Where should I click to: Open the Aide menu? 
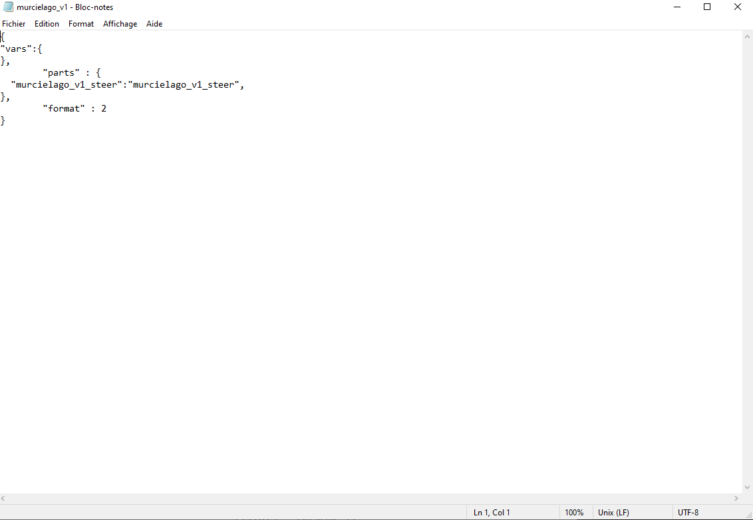[154, 23]
